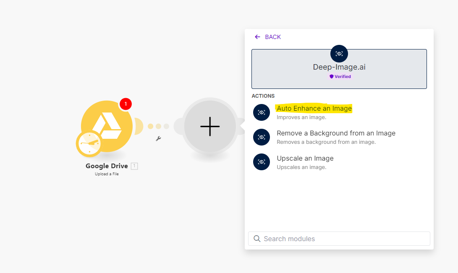The width and height of the screenshot is (458, 273).
Task: Click the wrench tool between modules
Action: 158,138
